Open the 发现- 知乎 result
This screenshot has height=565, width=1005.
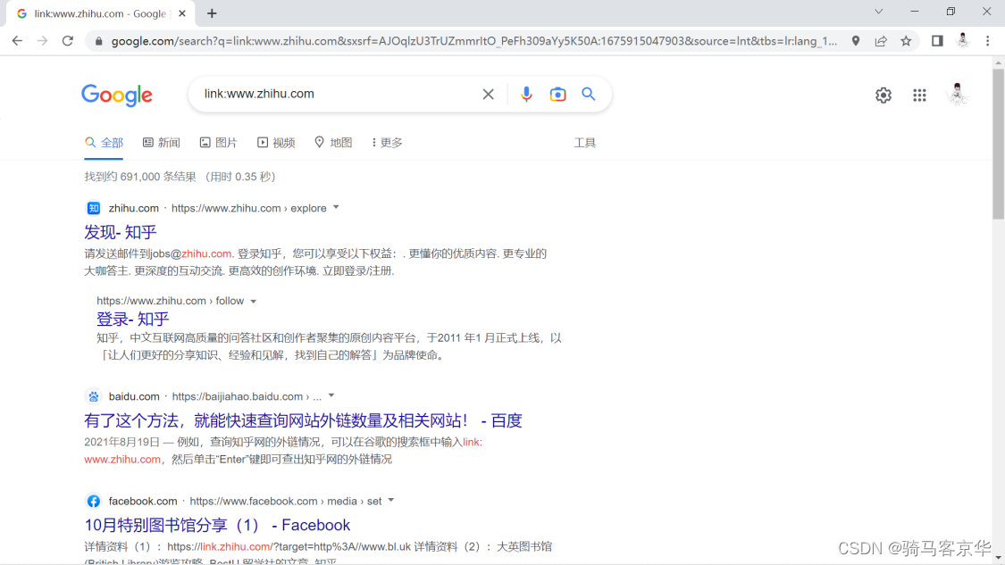pos(121,232)
